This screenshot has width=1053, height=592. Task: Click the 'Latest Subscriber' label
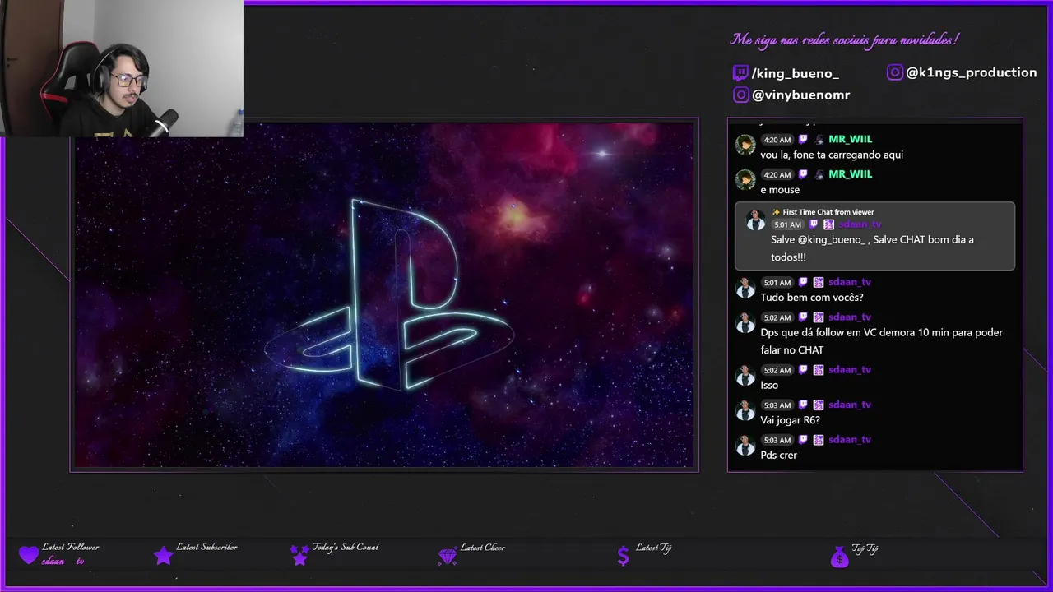pyautogui.click(x=206, y=548)
